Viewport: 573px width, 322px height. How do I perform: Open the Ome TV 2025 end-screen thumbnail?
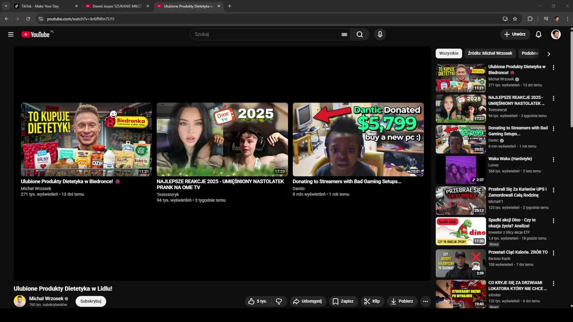222,140
